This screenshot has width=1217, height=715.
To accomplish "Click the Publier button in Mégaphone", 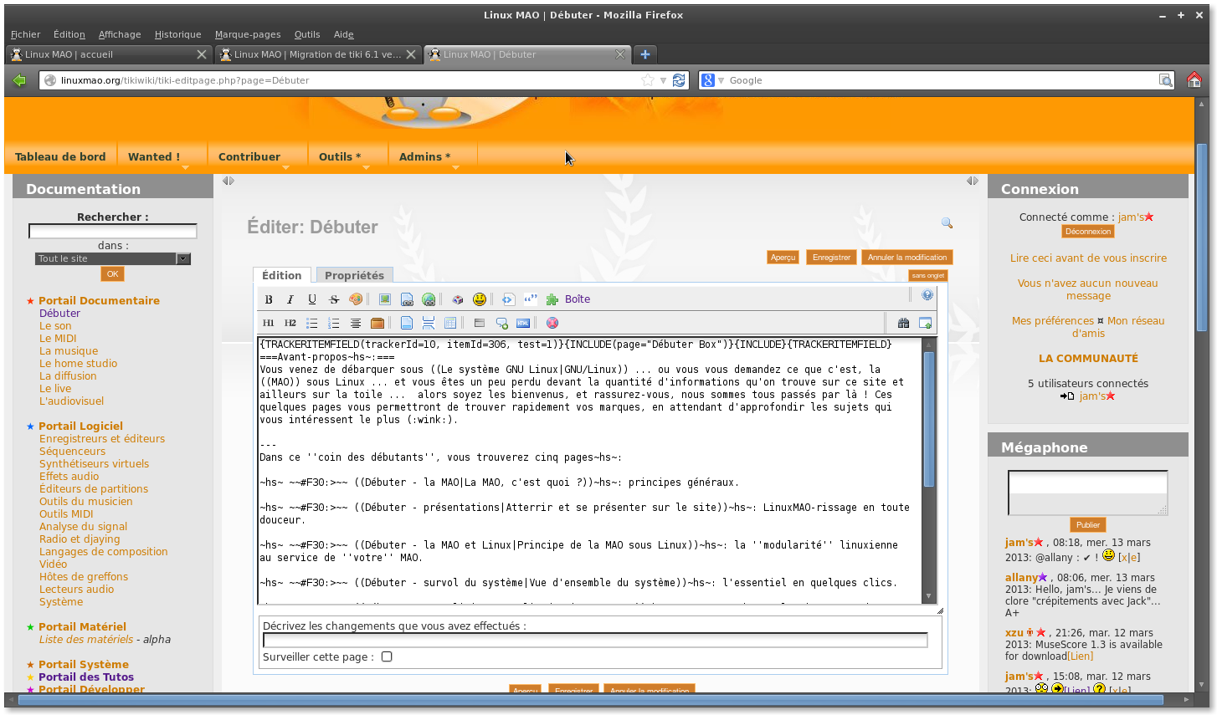I will pyautogui.click(x=1088, y=525).
